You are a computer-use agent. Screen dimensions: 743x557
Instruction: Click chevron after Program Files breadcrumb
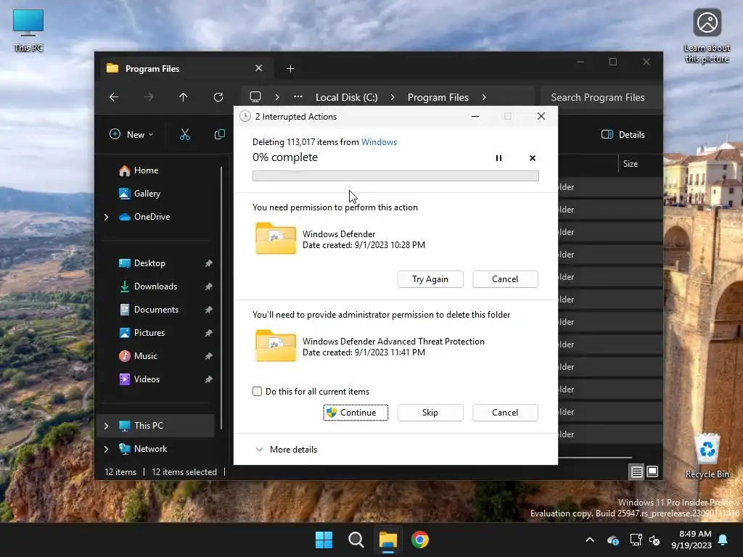click(x=484, y=97)
